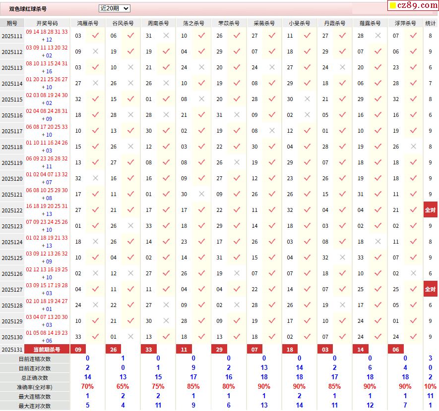Click the 目前连错次数 row label

coord(35,359)
